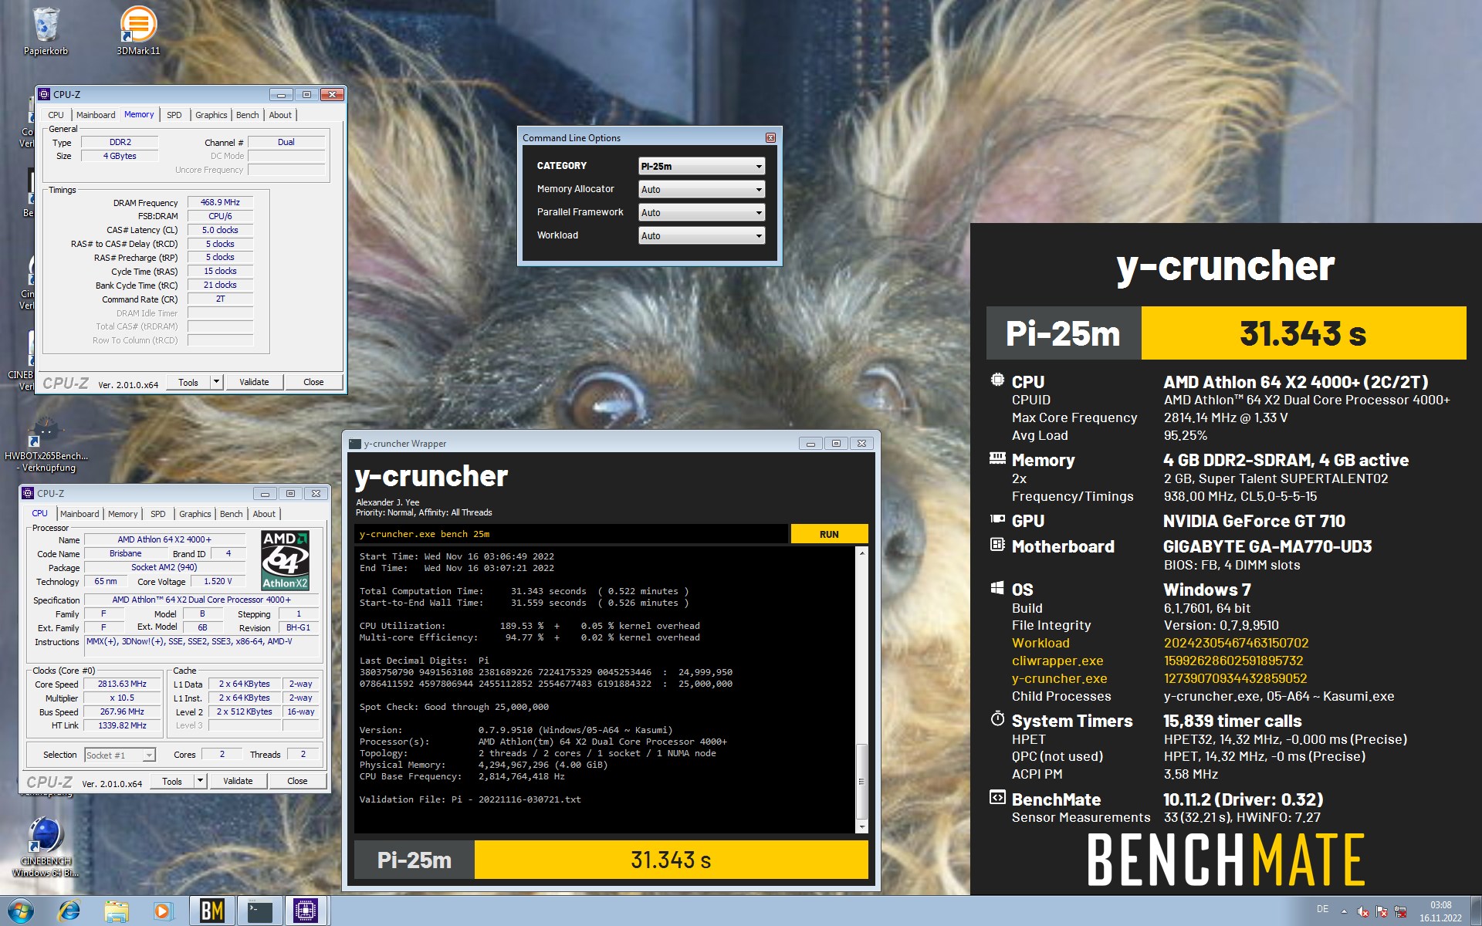This screenshot has height=926, width=1482.
Task: Open the Papierkorb recycle bin icon
Action: pos(46,31)
